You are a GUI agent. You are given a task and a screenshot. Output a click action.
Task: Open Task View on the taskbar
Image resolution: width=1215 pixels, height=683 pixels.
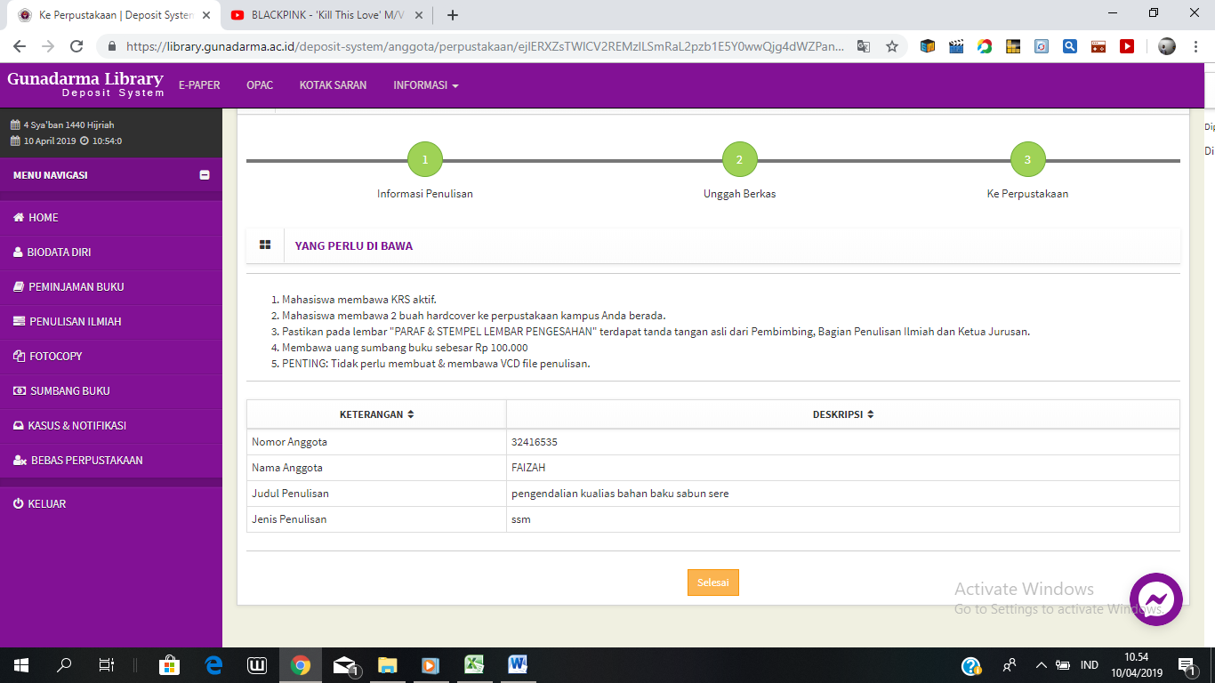106,665
